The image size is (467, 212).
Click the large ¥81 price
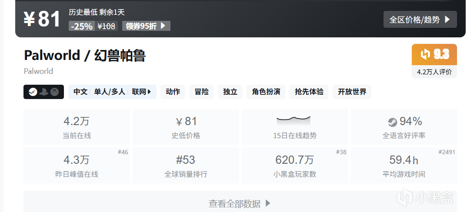(x=42, y=19)
